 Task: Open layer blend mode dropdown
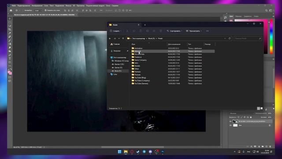point(241,114)
